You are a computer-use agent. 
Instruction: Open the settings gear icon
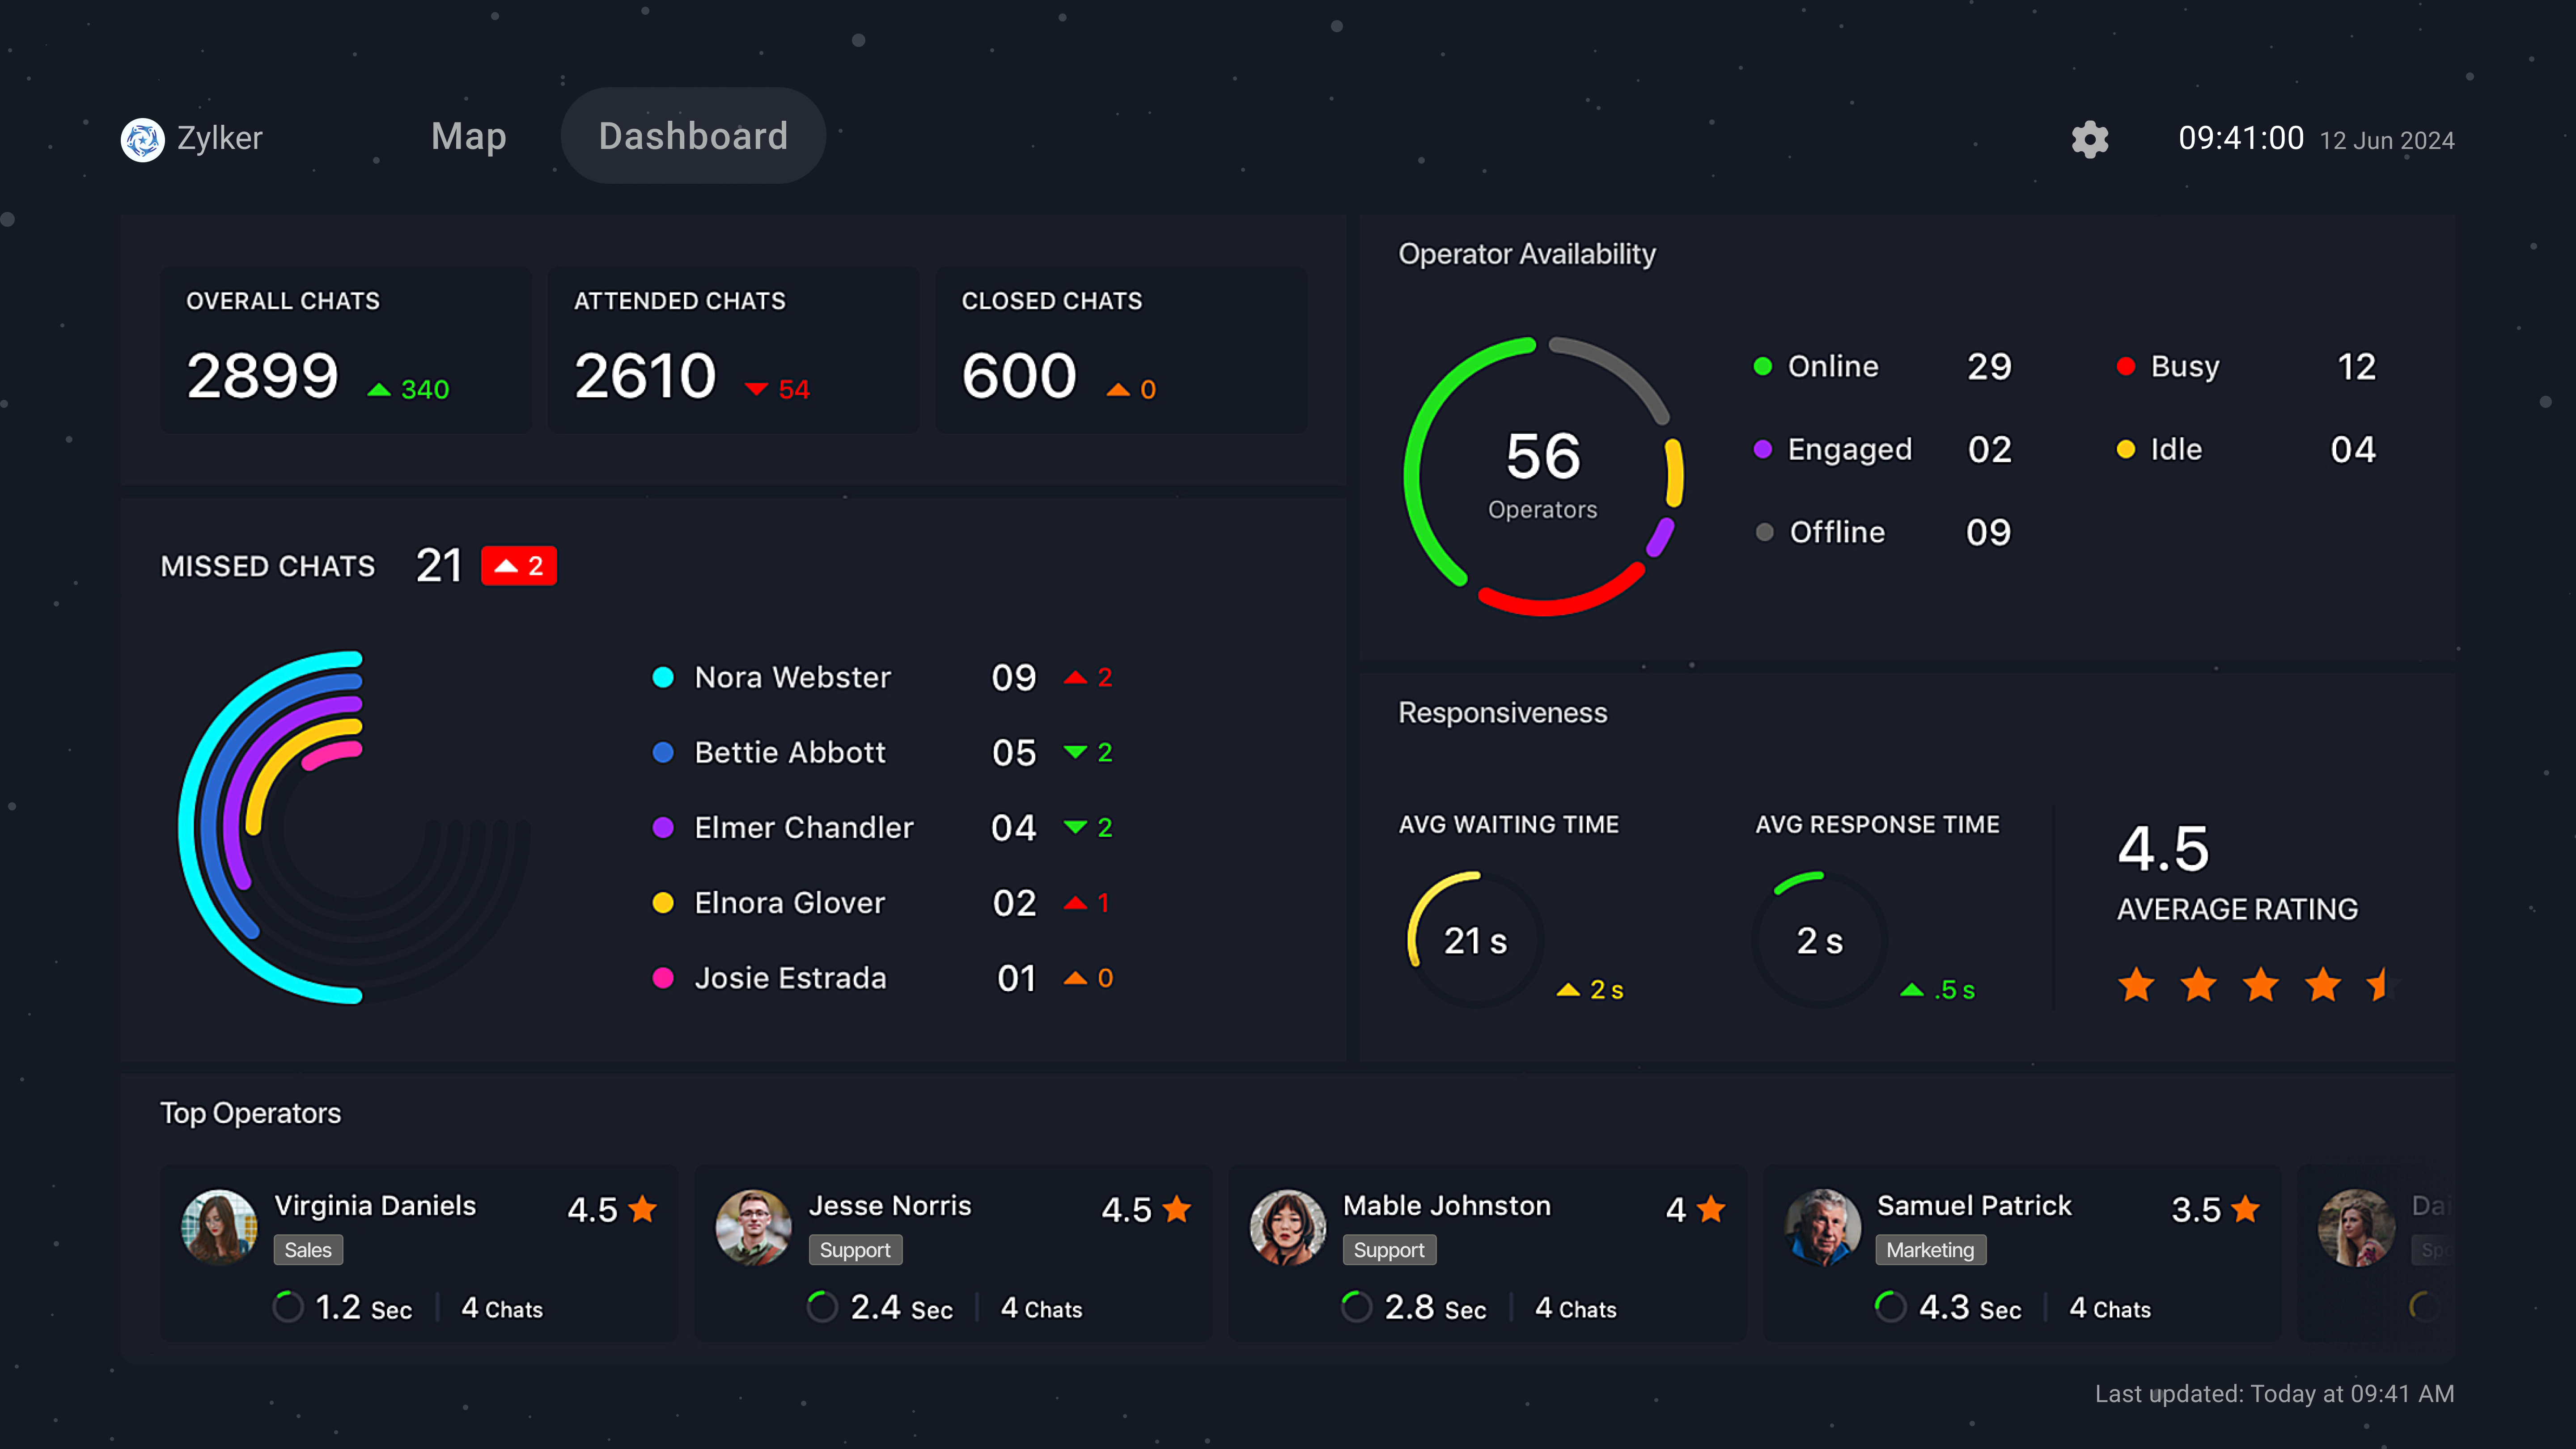2089,139
